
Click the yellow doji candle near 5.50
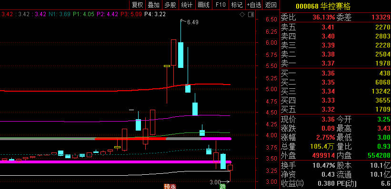point(167,66)
